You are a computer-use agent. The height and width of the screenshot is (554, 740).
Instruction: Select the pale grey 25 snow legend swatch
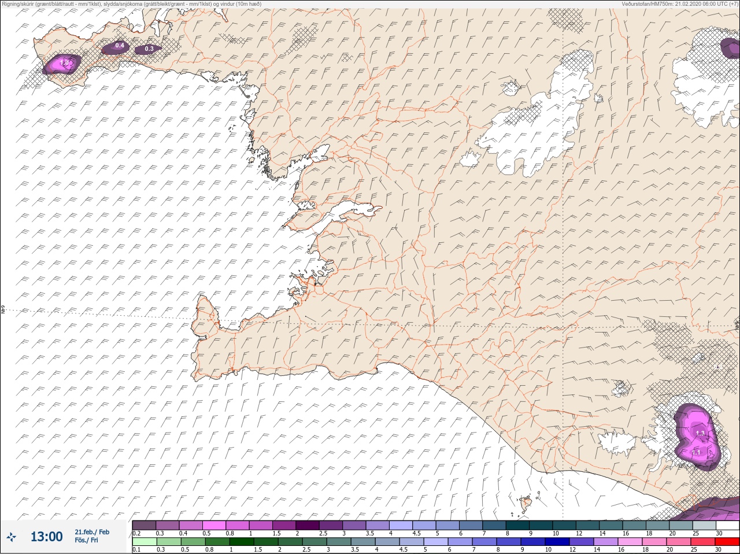(x=704, y=525)
